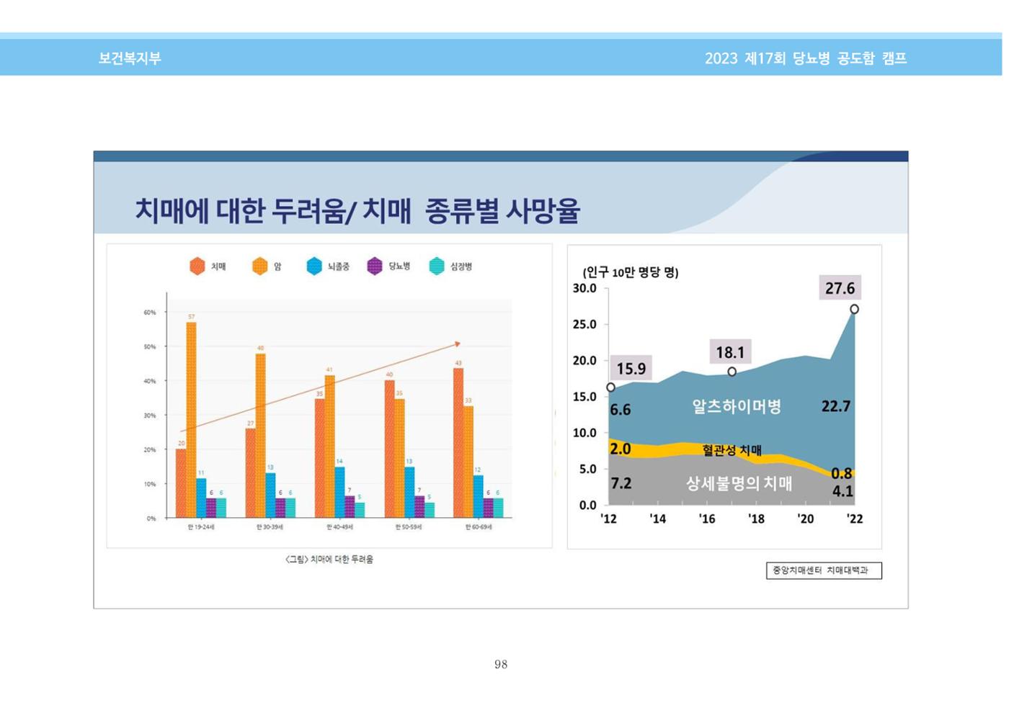Click the '20 x-axis year label

click(805, 519)
